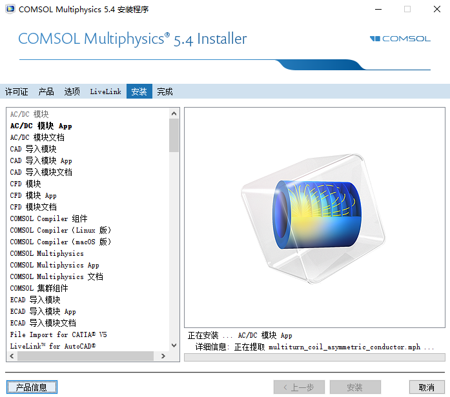Click the scroll down arrow in module list

pyautogui.click(x=174, y=345)
